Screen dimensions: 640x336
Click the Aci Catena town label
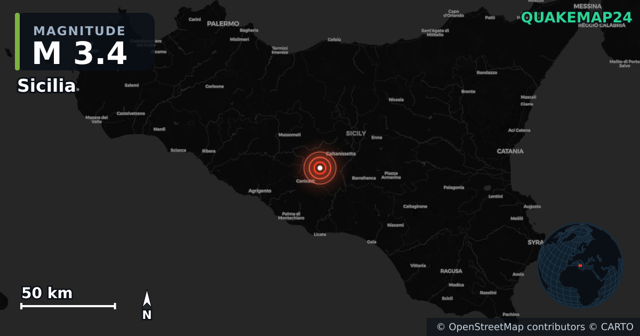click(519, 130)
